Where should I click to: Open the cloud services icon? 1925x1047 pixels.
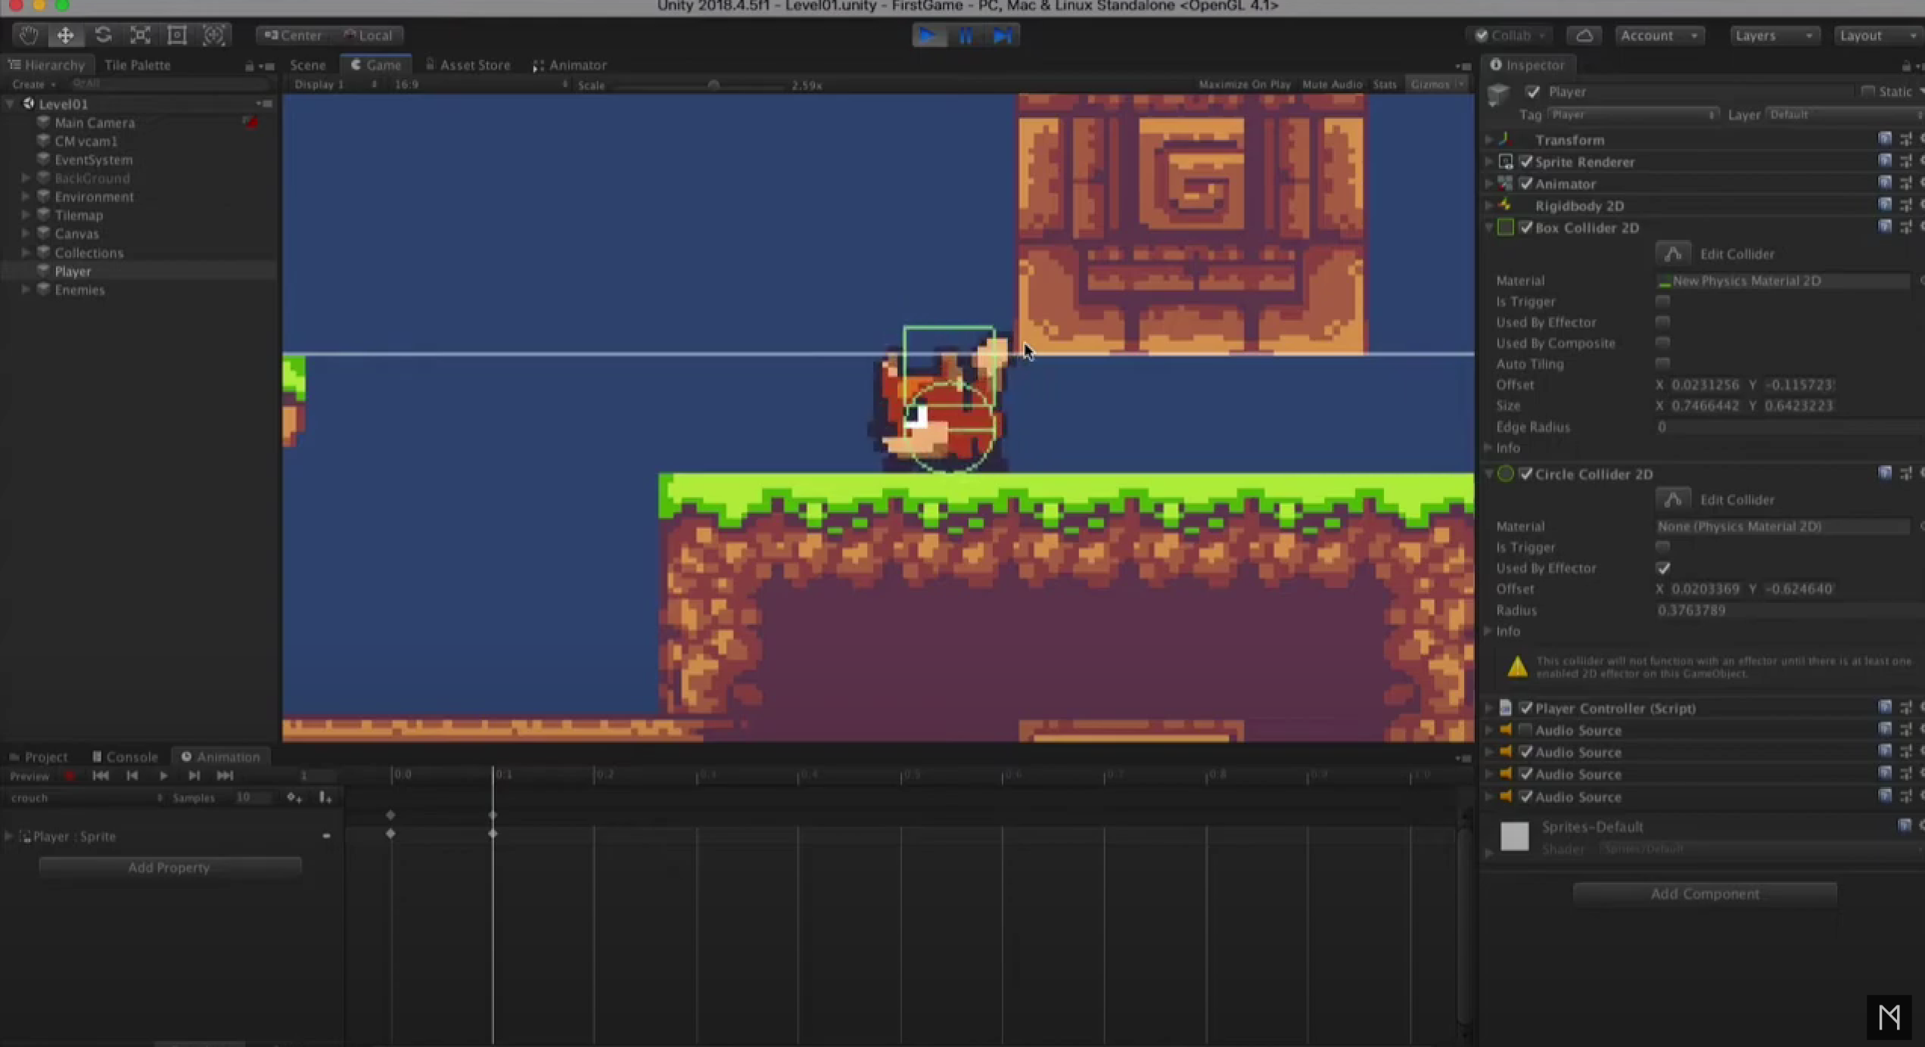click(1584, 36)
